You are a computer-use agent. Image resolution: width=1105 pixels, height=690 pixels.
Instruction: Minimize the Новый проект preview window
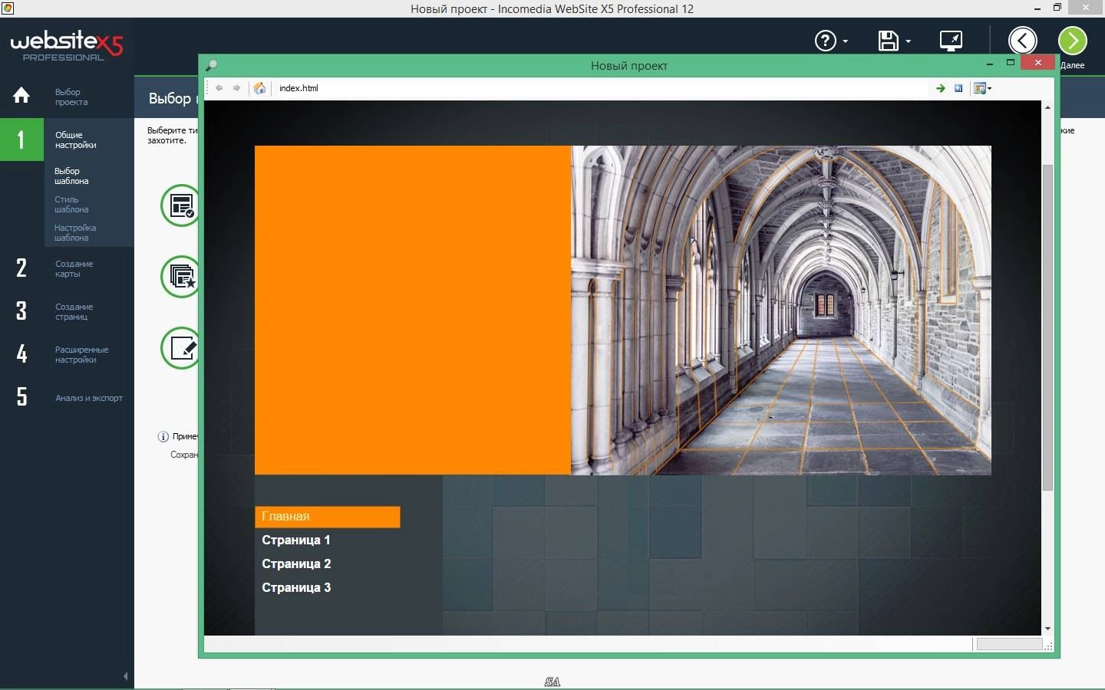coord(990,63)
